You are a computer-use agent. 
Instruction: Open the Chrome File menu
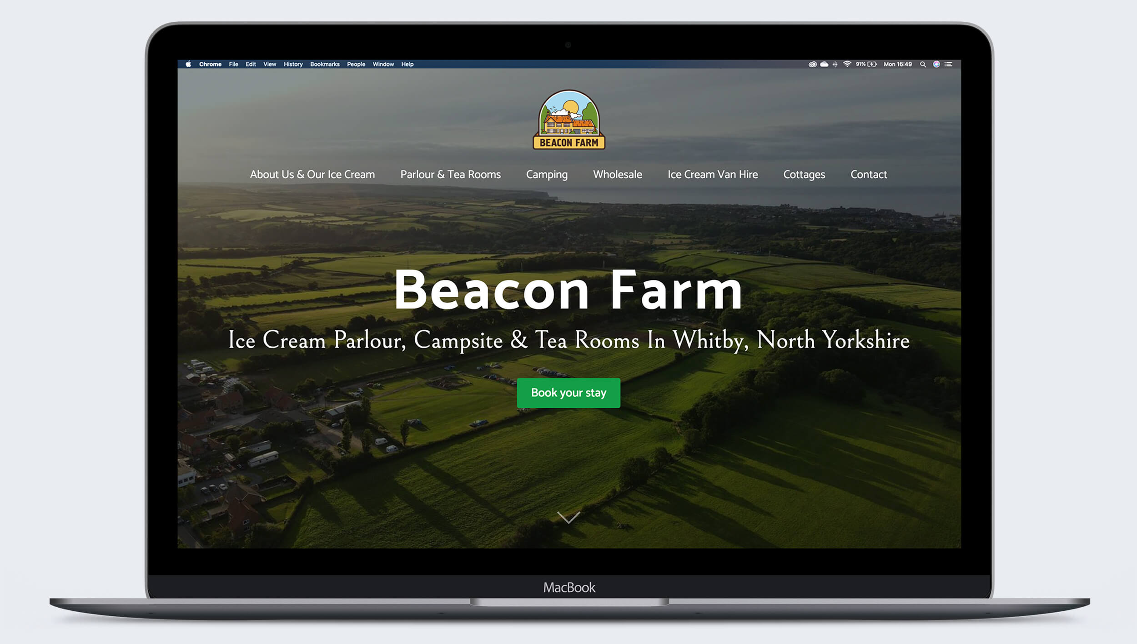[233, 64]
